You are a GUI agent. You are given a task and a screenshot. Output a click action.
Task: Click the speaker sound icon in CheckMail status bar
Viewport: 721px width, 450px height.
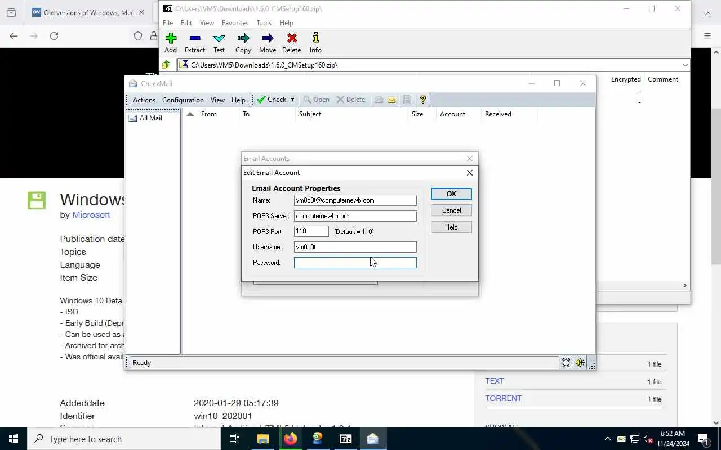tap(580, 363)
